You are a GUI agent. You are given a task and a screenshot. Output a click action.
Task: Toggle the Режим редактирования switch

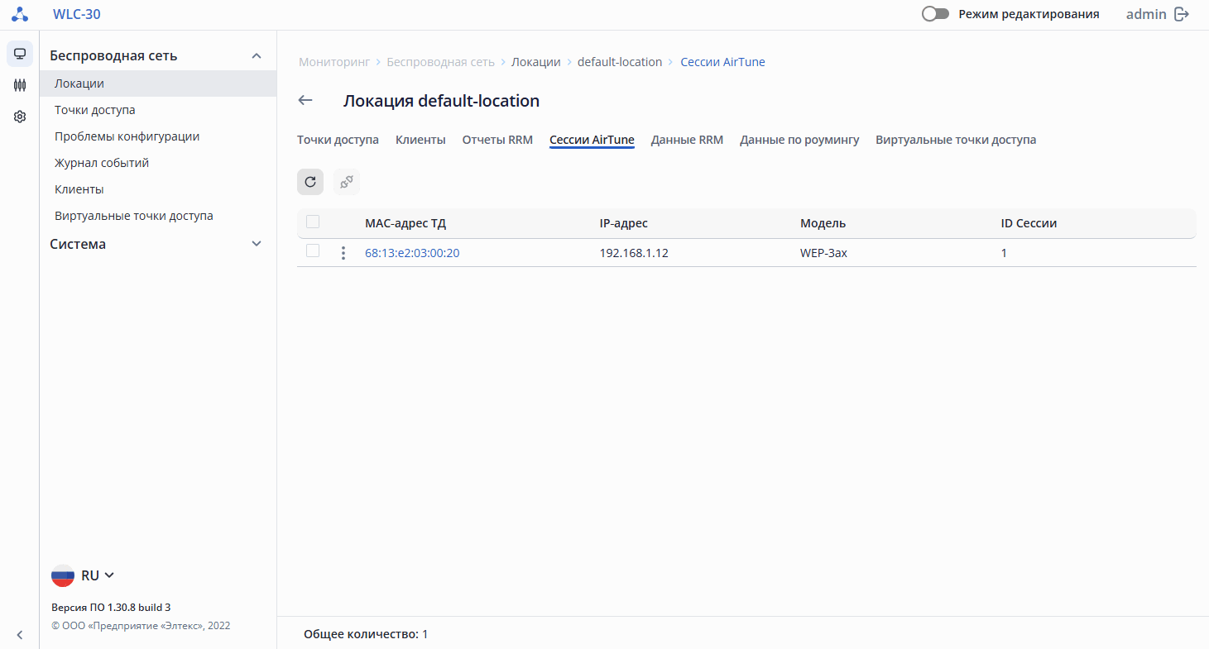pyautogui.click(x=935, y=14)
